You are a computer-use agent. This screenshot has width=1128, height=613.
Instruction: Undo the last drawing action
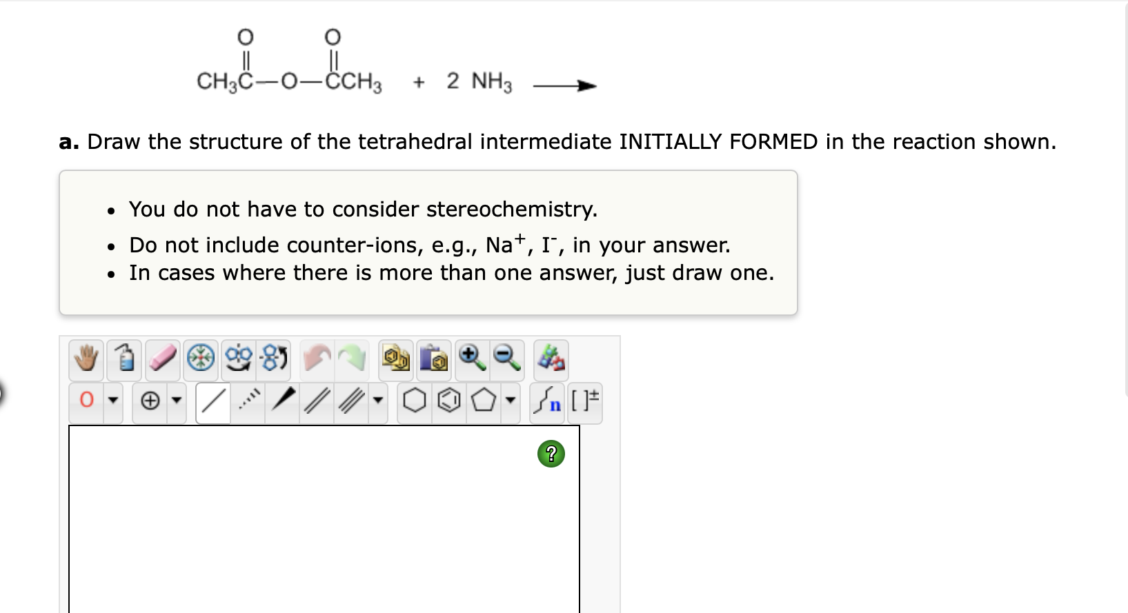coord(317,360)
